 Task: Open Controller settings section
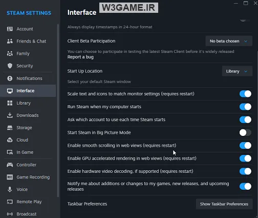tap(28, 165)
